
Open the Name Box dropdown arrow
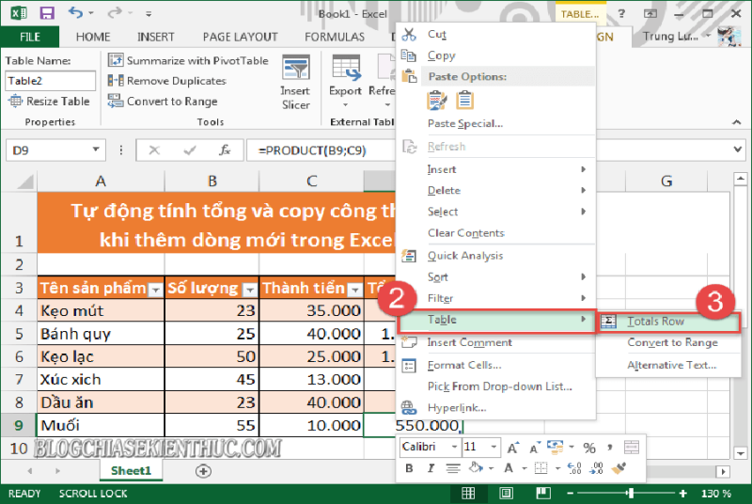coord(96,150)
